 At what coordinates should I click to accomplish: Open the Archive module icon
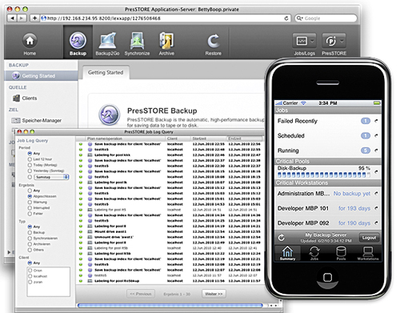166,44
